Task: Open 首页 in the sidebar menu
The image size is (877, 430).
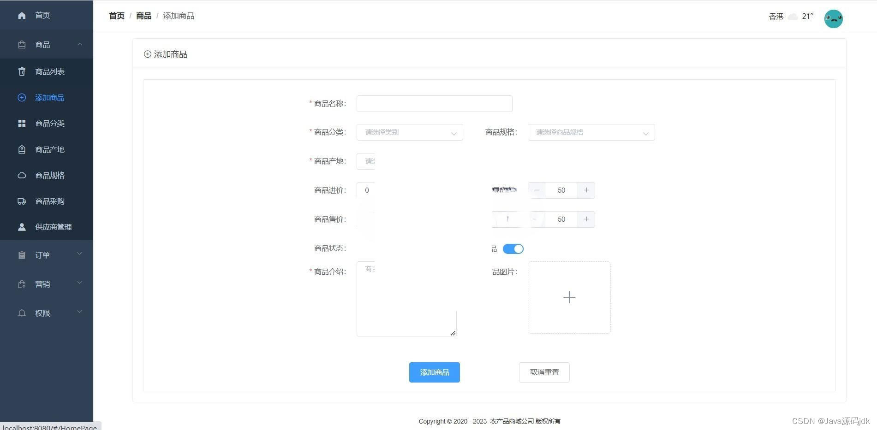Action: click(x=47, y=16)
